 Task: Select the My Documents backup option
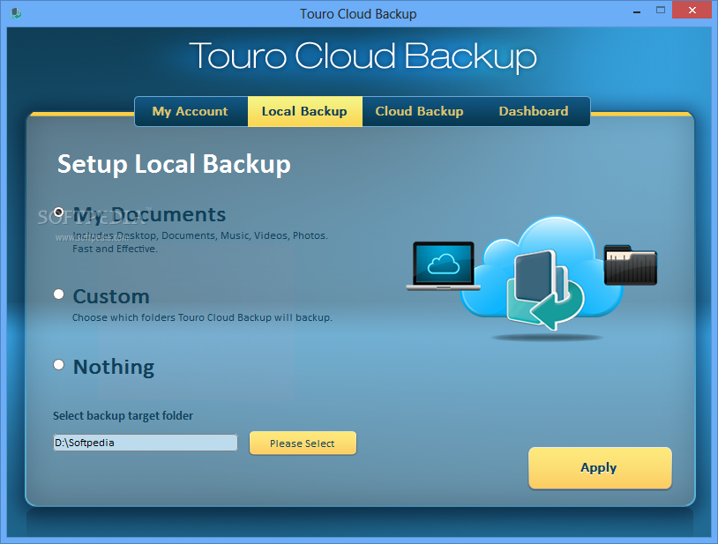click(x=58, y=212)
